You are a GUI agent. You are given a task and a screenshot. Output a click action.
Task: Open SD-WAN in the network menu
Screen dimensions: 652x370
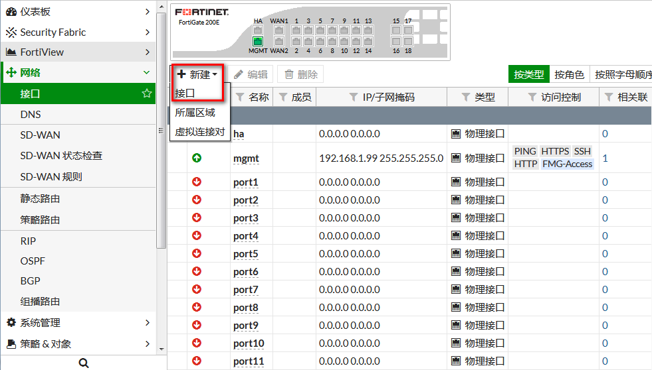click(x=40, y=135)
